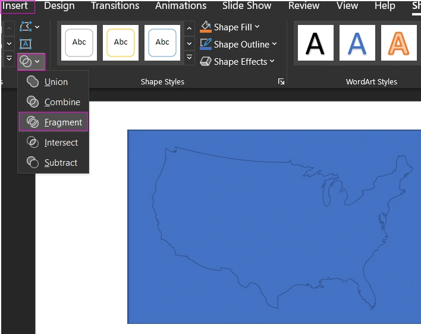Switch to the Transitions tab
The image size is (421, 334).
tap(115, 5)
